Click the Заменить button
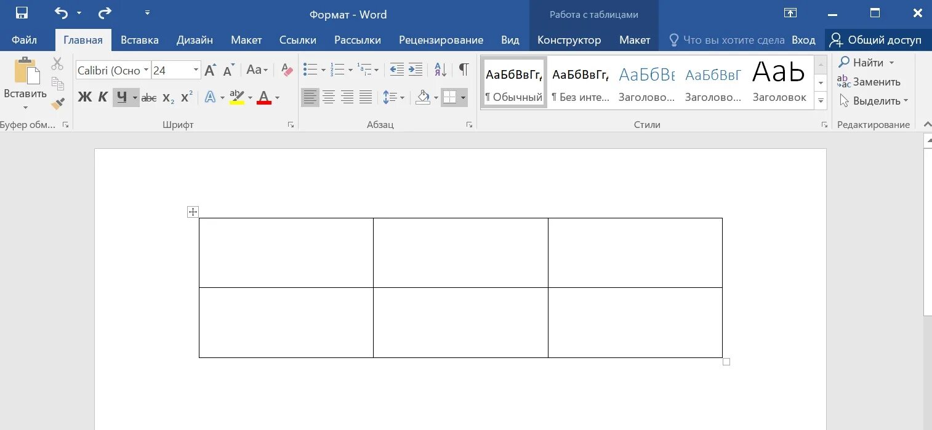The width and height of the screenshot is (932, 430). (869, 82)
